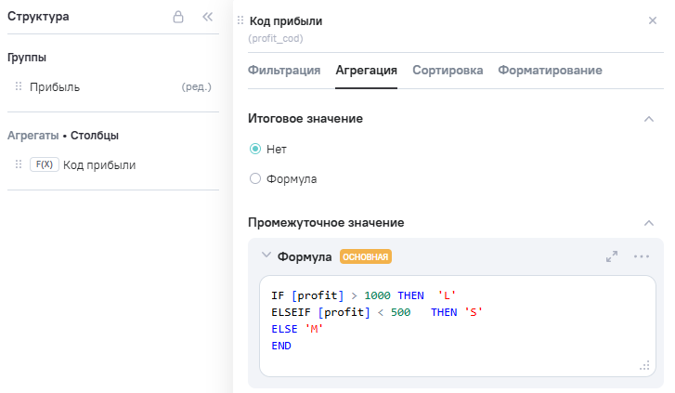Click drag handle next to Код прибыли aggregate

pyautogui.click(x=19, y=164)
